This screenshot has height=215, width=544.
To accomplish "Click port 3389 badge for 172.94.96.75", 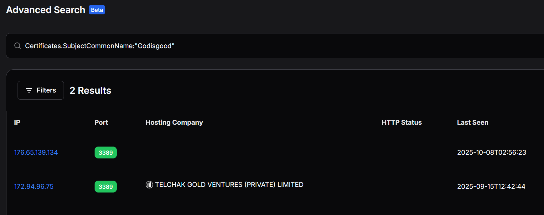I will coord(106,187).
